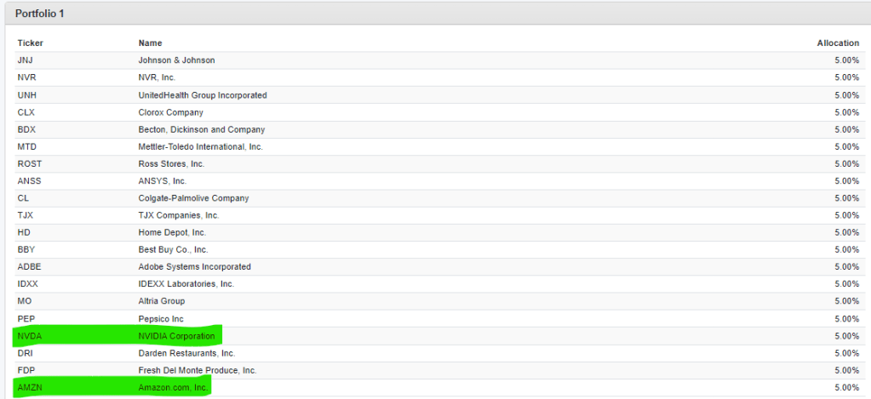The height and width of the screenshot is (399, 871).
Task: Click the highlighted NVIDIA Corporation name
Action: click(176, 336)
